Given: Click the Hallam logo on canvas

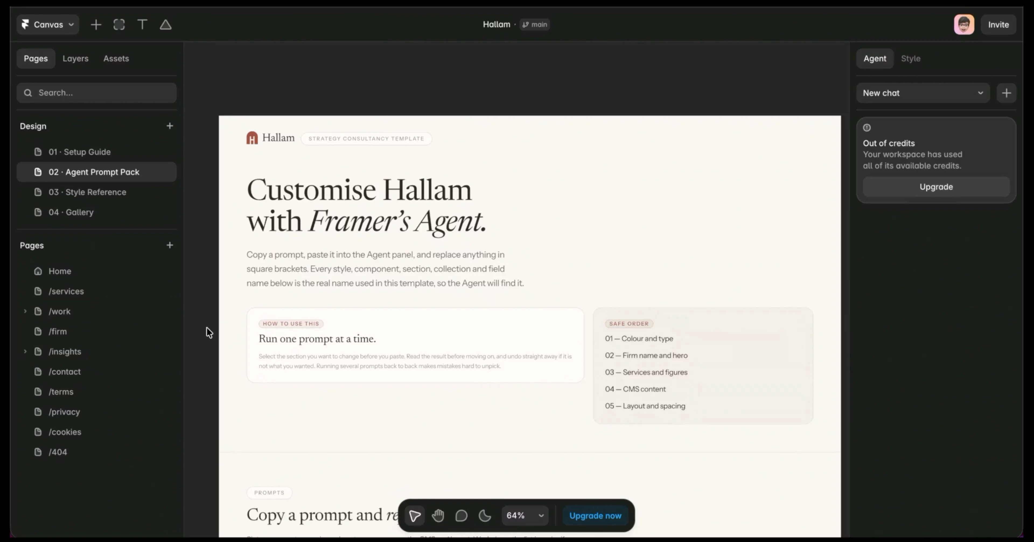Looking at the screenshot, I should coord(270,138).
